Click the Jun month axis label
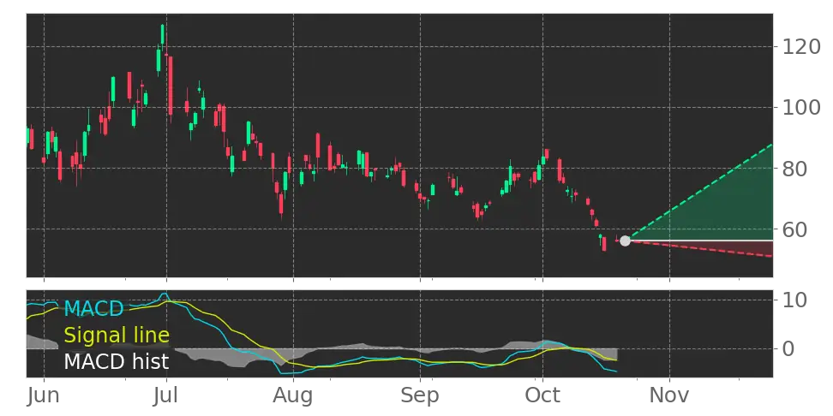The height and width of the screenshot is (416, 833). point(44,395)
